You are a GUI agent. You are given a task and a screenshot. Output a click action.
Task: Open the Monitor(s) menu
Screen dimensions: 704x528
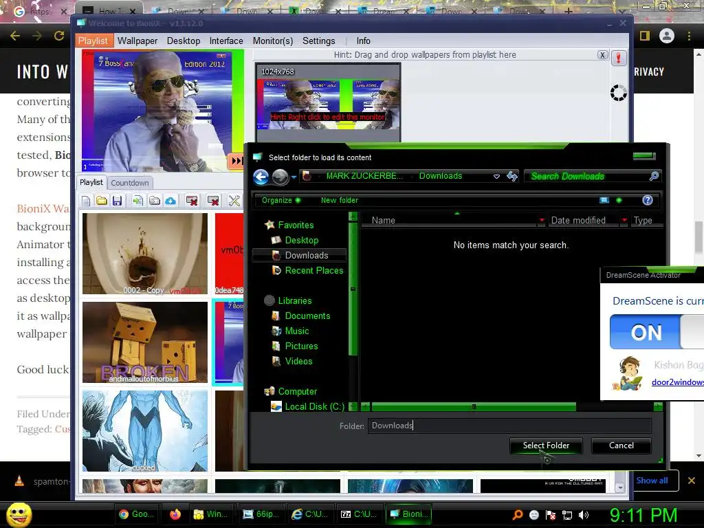point(273,41)
